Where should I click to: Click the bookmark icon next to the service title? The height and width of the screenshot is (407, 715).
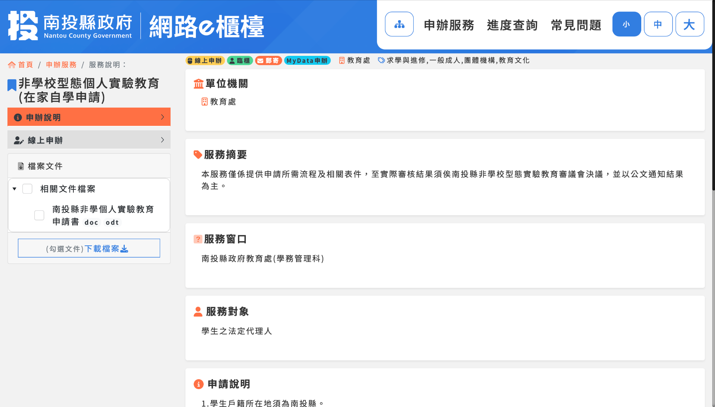click(12, 85)
